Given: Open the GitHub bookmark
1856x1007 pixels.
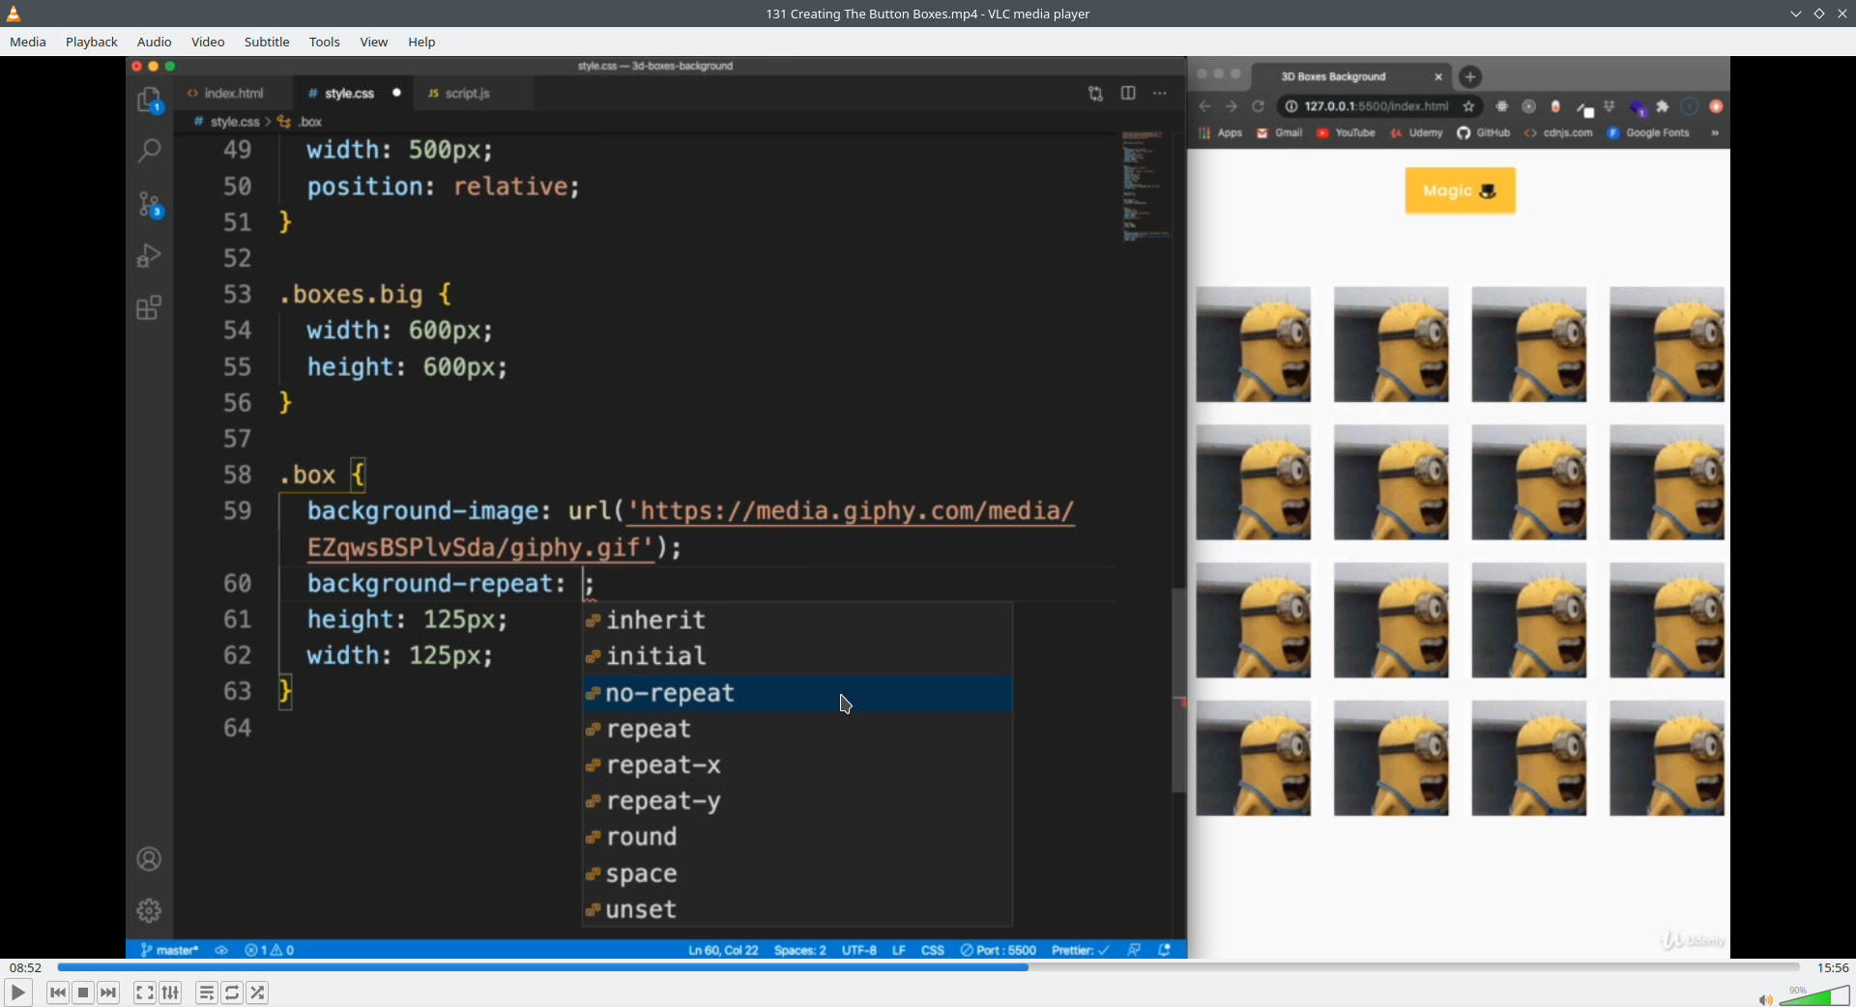Looking at the screenshot, I should (x=1484, y=133).
